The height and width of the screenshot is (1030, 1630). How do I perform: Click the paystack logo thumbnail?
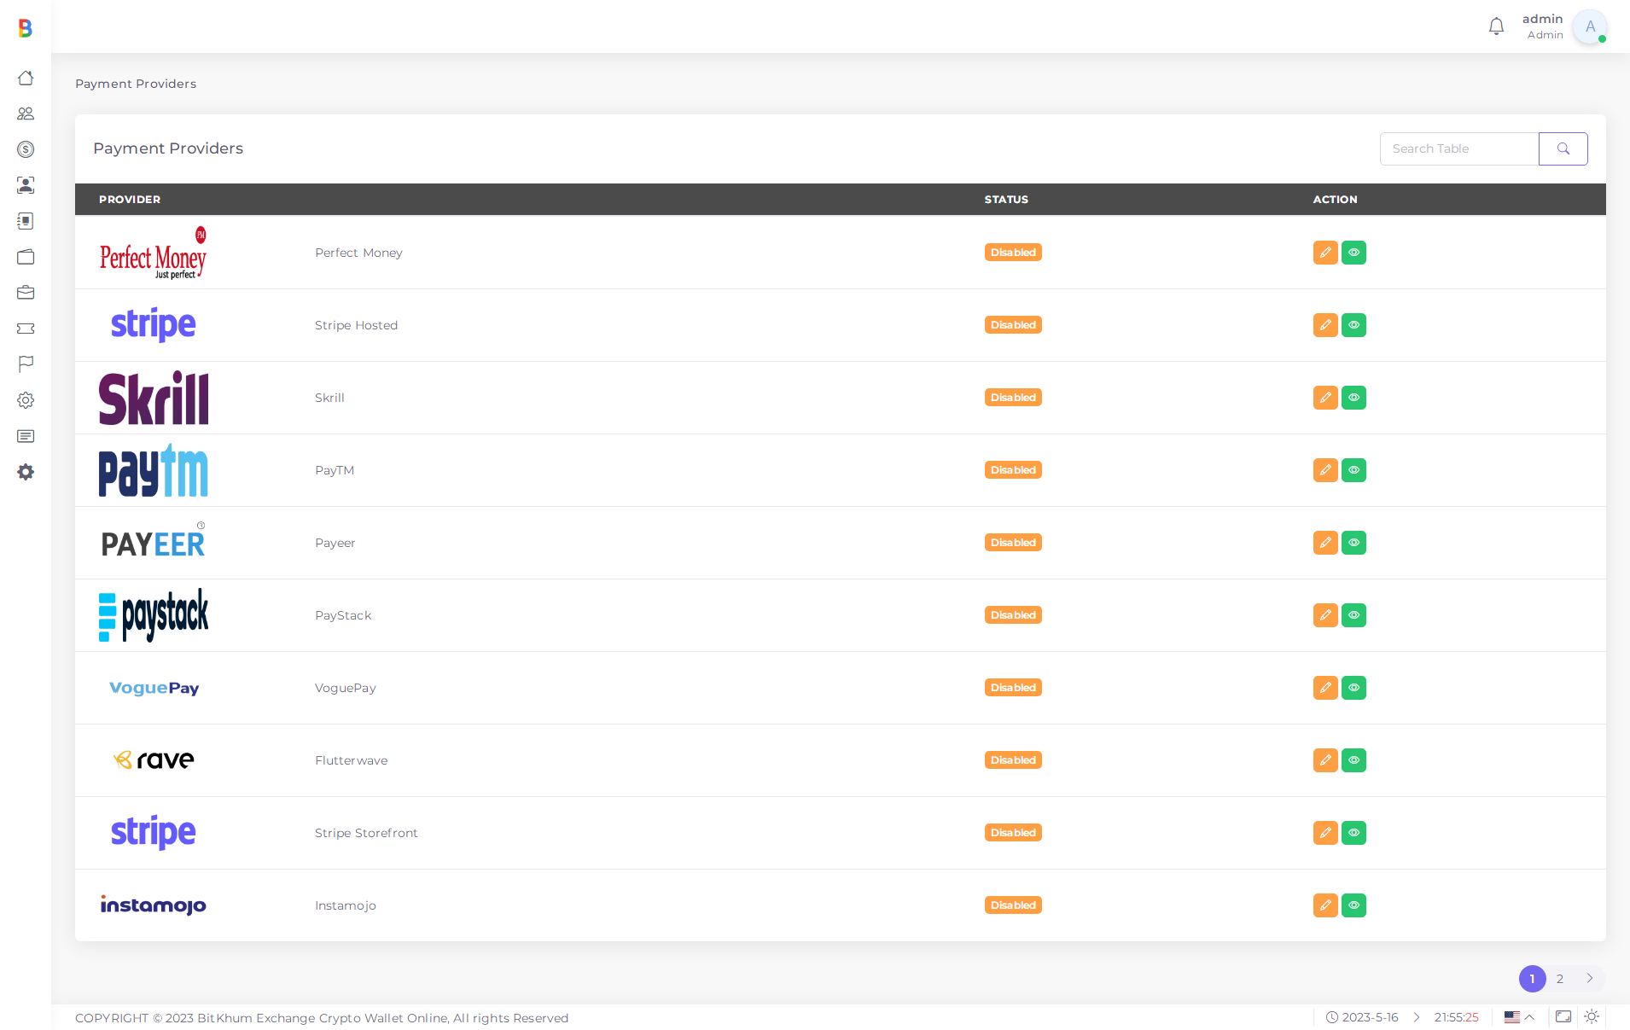pyautogui.click(x=154, y=615)
